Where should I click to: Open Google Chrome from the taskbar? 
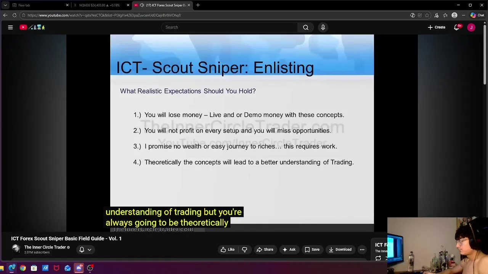click(23, 268)
